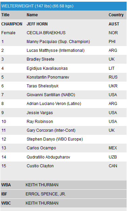
Task: Select Bradley Skeete in rank 3
Action: tap(41, 59)
